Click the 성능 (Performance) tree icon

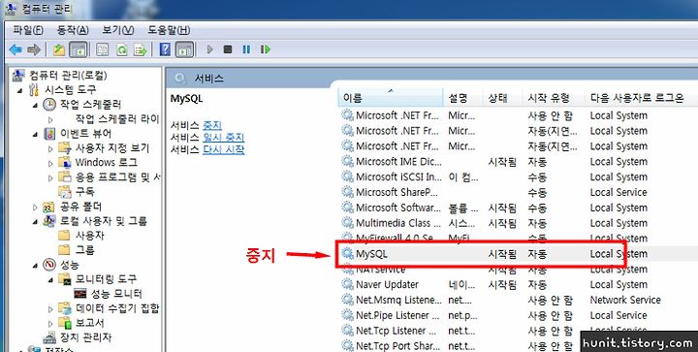tap(49, 265)
